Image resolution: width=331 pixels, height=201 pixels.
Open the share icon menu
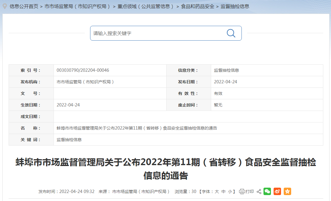click(259, 192)
